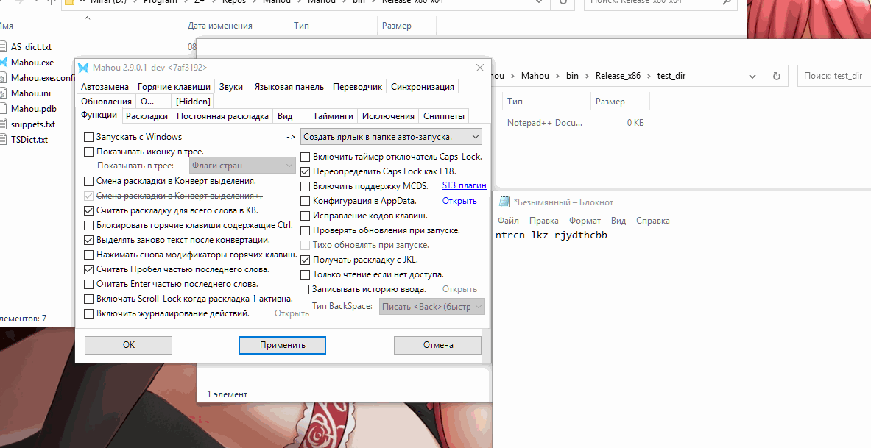Uncheck Считать раскладку для всего слова
This screenshot has height=448, width=871.
tap(88, 211)
